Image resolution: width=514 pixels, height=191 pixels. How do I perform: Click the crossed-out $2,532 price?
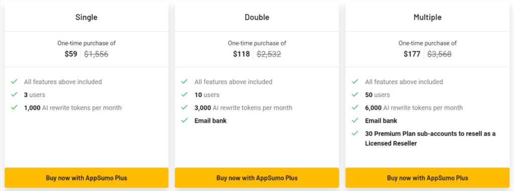tap(269, 54)
